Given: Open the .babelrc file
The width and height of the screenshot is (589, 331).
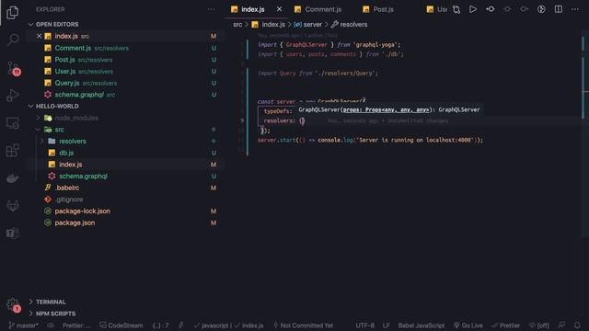Looking at the screenshot, I should (67, 188).
